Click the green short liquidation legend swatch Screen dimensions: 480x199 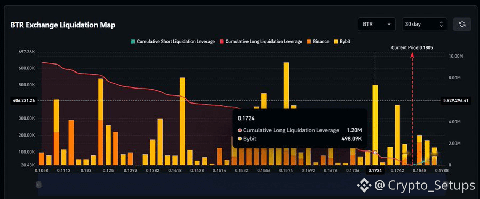pyautogui.click(x=133, y=41)
